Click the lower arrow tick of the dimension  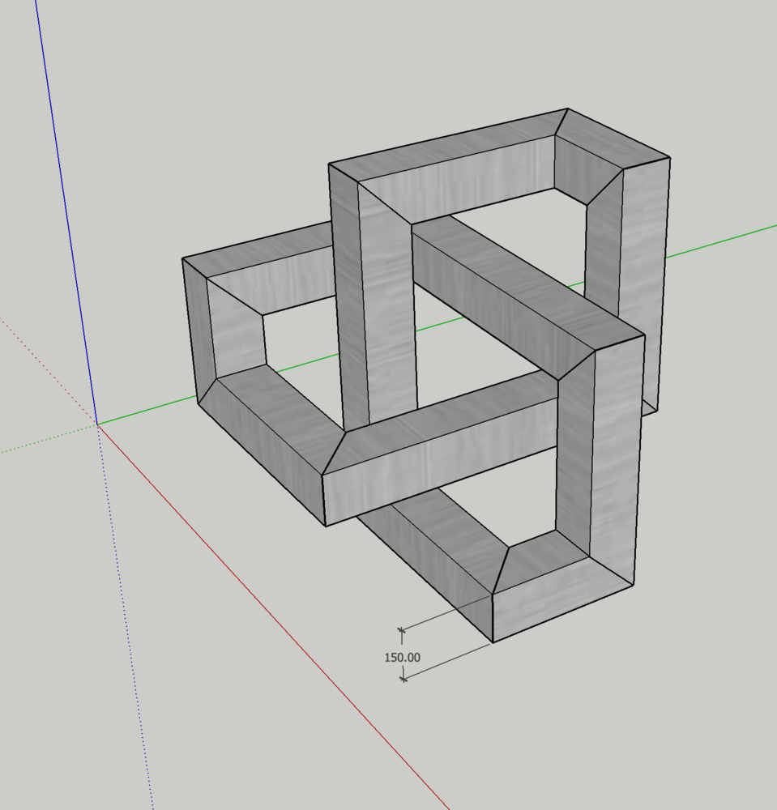[403, 679]
